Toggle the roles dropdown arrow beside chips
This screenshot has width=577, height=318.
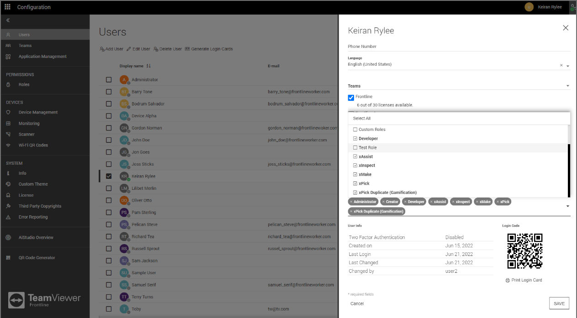click(568, 206)
